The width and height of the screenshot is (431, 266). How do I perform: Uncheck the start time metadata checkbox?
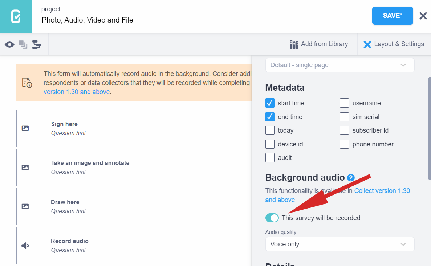[270, 103]
